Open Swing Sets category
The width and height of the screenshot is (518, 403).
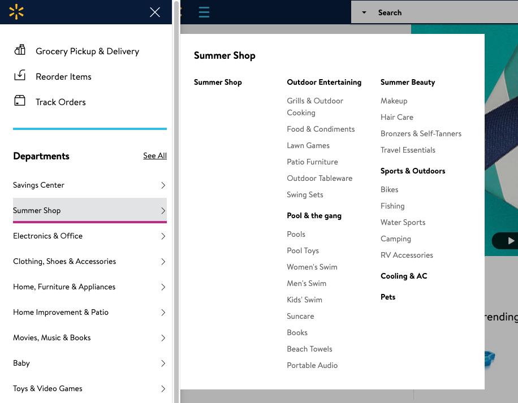coord(305,195)
